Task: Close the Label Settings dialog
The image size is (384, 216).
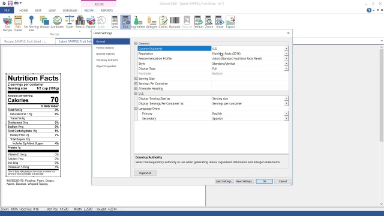Action: tap(288, 33)
